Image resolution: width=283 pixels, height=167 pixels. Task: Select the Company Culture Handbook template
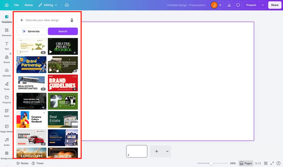tap(31, 119)
